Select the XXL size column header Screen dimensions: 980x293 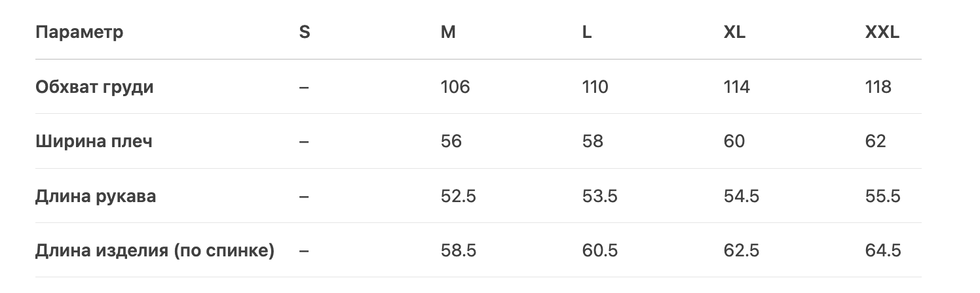[x=882, y=32]
